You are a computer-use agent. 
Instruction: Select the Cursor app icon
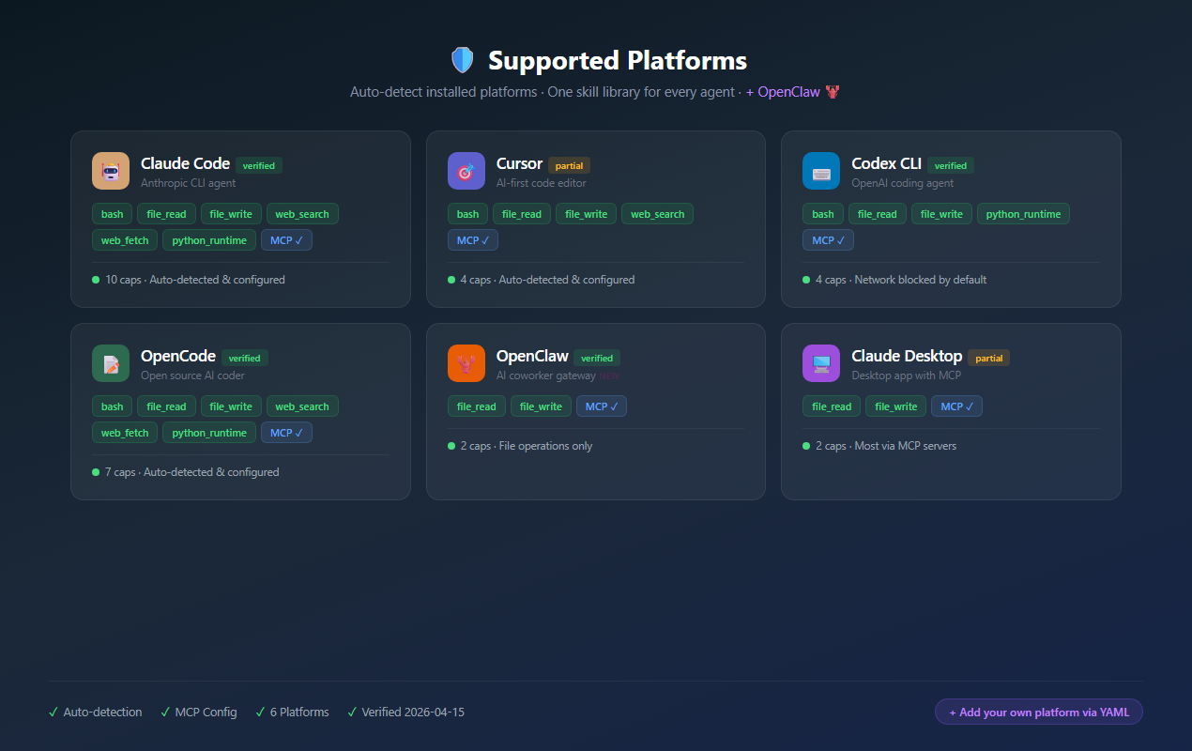[466, 171]
